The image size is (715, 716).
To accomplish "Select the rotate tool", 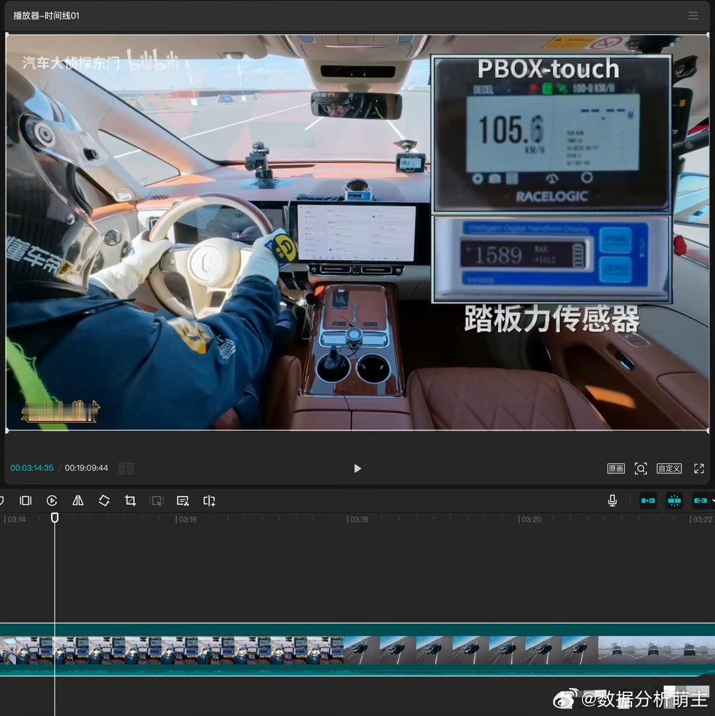I will click(x=104, y=501).
